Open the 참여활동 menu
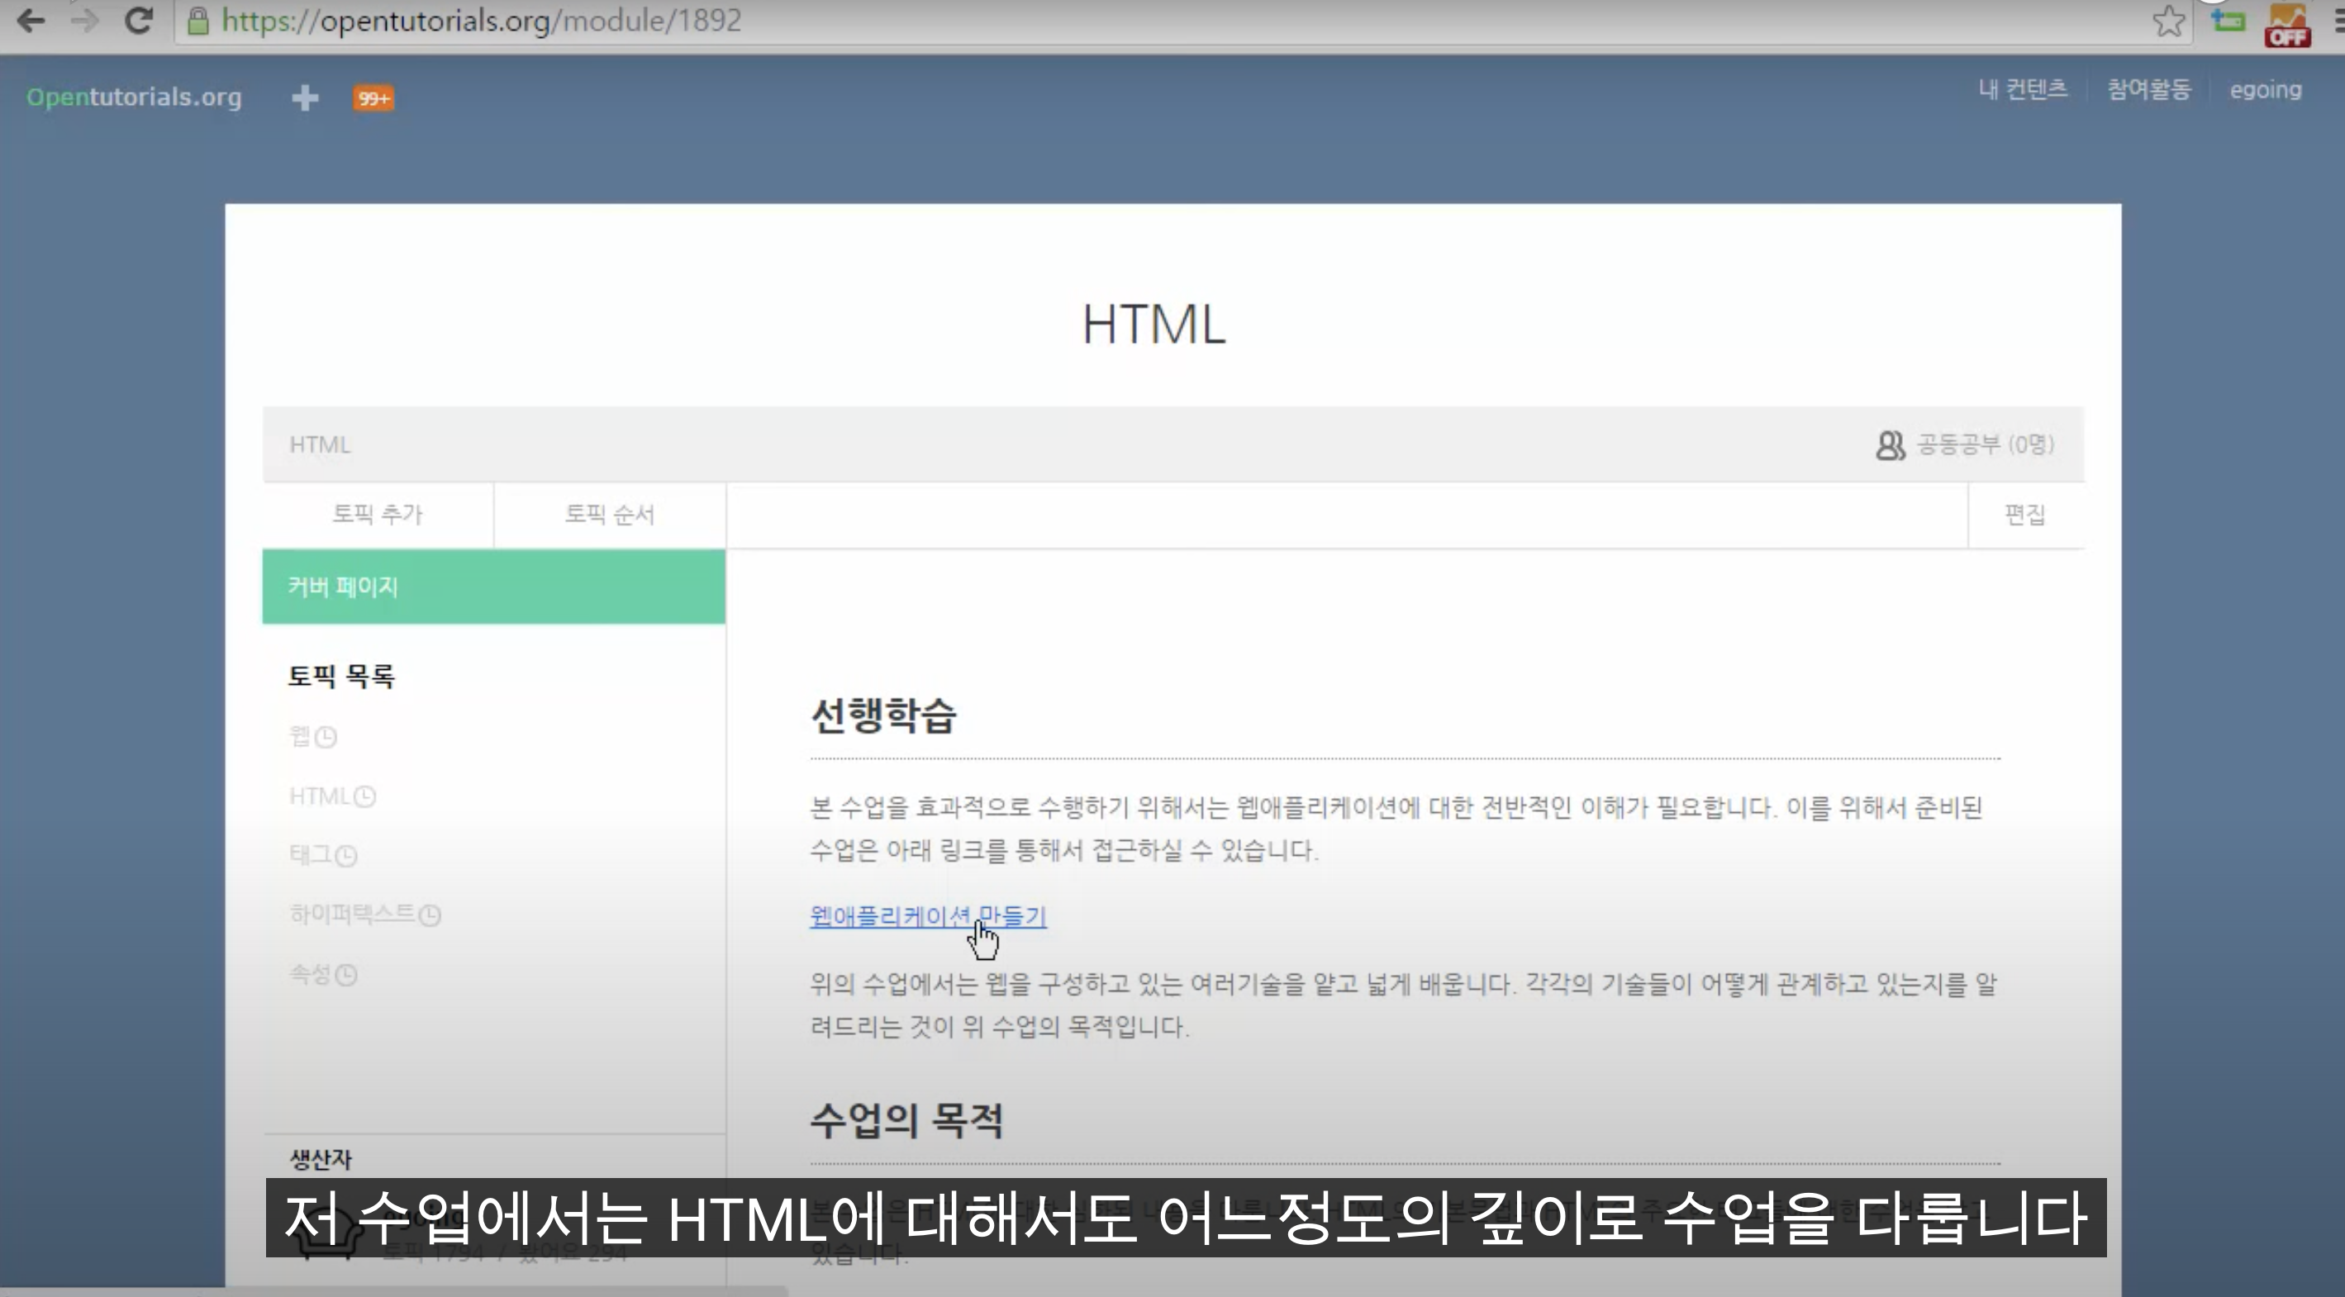This screenshot has width=2345, height=1297. click(2148, 89)
